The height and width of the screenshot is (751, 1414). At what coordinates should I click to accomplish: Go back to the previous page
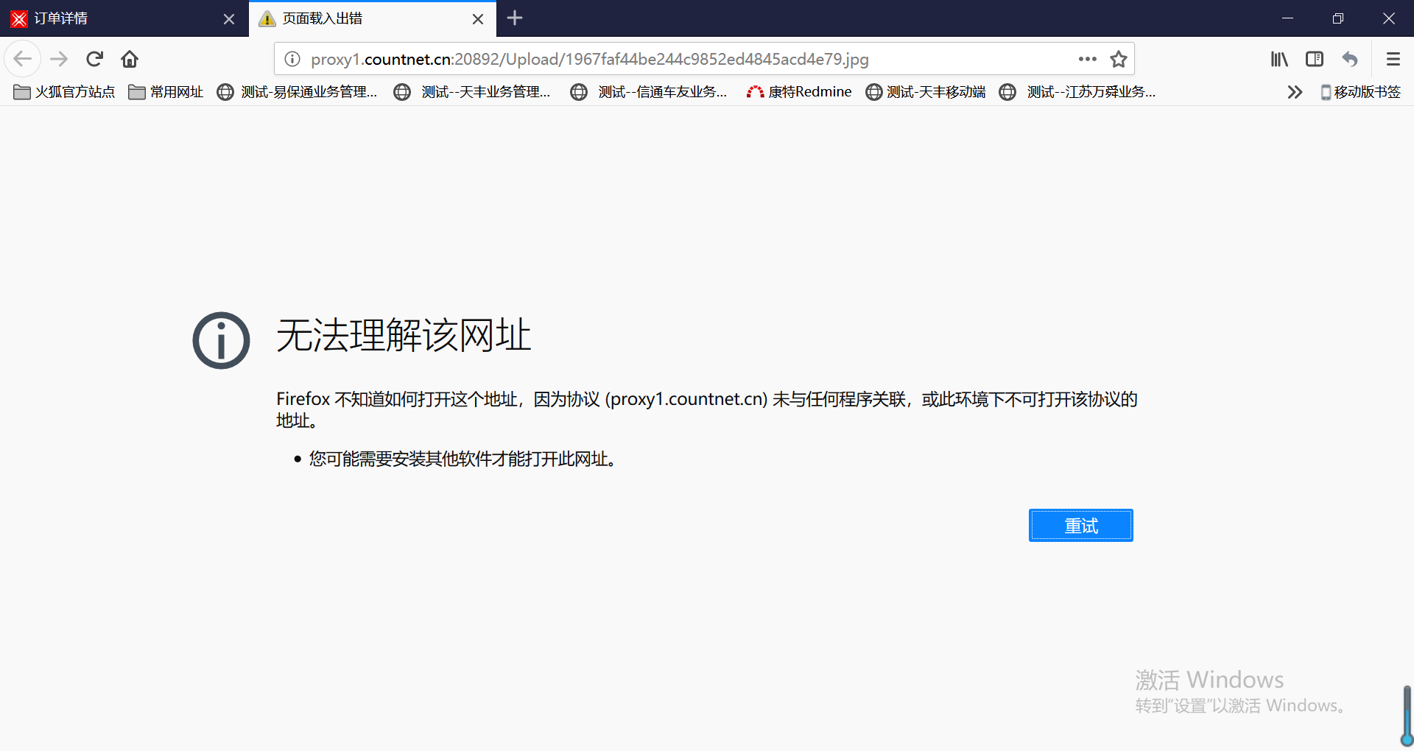[23, 59]
